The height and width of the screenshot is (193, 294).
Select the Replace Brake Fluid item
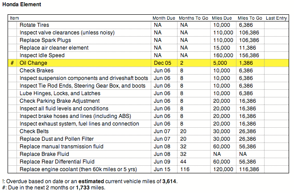pyautogui.click(x=44, y=154)
